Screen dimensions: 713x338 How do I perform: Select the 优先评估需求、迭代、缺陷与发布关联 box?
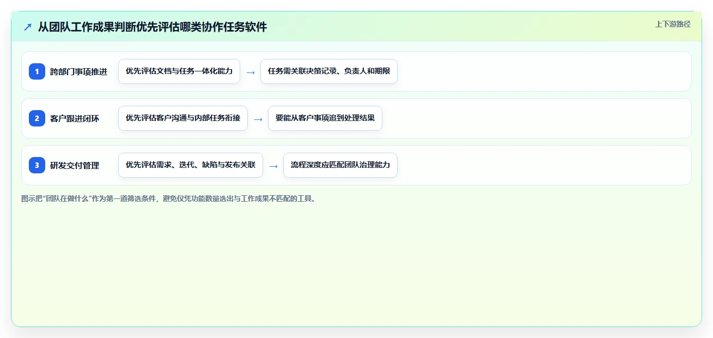pos(191,165)
